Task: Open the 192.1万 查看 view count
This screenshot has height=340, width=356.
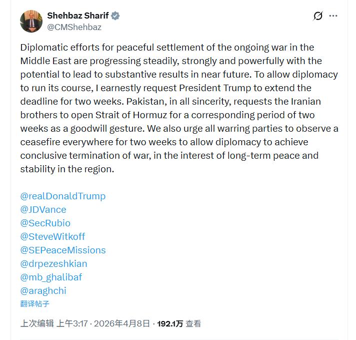Action: point(179,323)
